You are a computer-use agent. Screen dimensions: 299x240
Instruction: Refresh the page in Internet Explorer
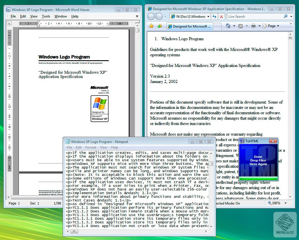click(214, 16)
